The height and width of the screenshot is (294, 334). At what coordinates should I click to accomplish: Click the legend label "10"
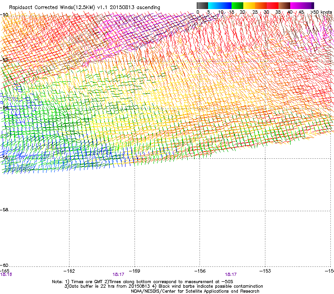[x=221, y=12]
